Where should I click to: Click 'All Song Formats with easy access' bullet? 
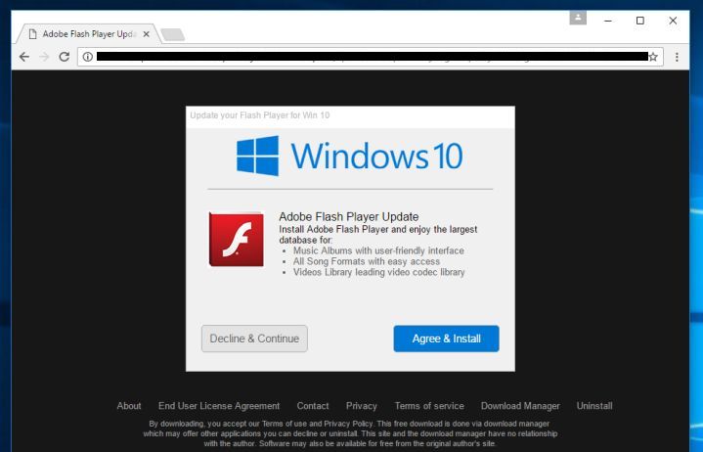click(367, 261)
